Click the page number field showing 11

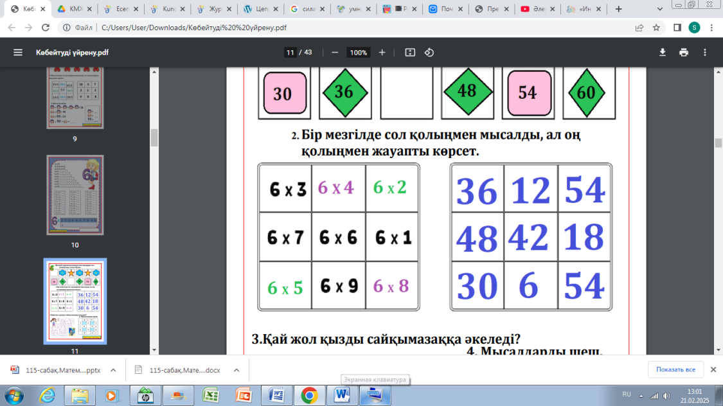tap(290, 53)
